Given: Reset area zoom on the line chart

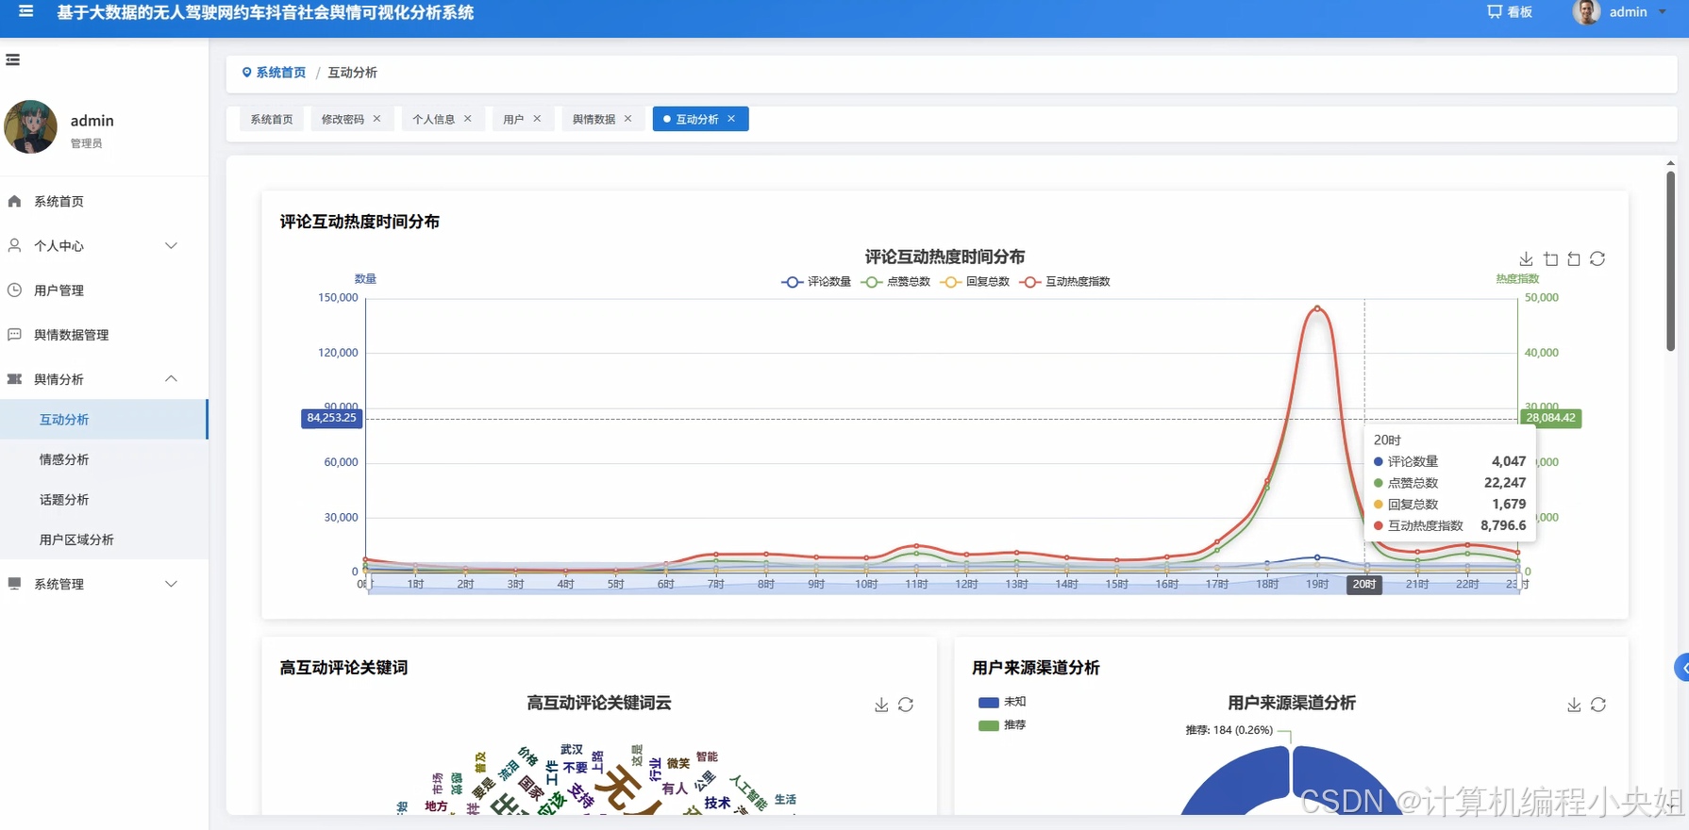Looking at the screenshot, I should pos(1574,258).
